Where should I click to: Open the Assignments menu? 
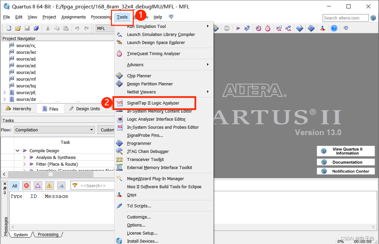(x=73, y=17)
